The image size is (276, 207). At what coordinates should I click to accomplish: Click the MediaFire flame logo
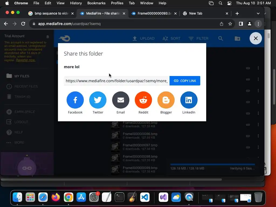click(64, 38)
